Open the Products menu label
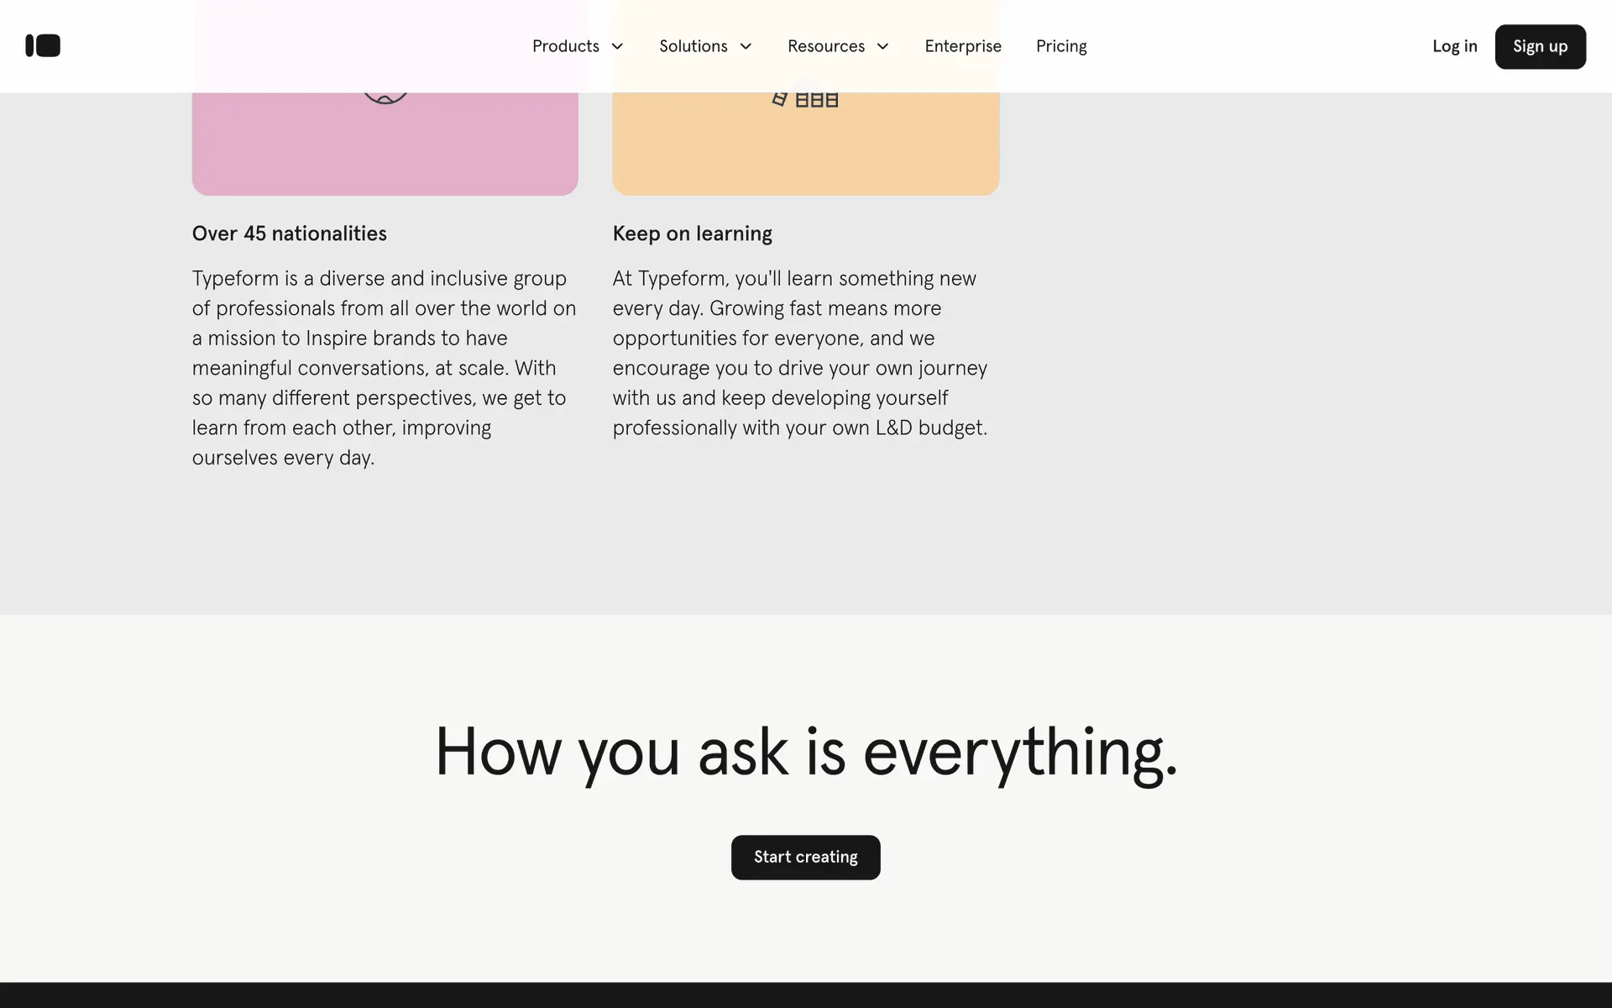The width and height of the screenshot is (1612, 1008). 565,47
